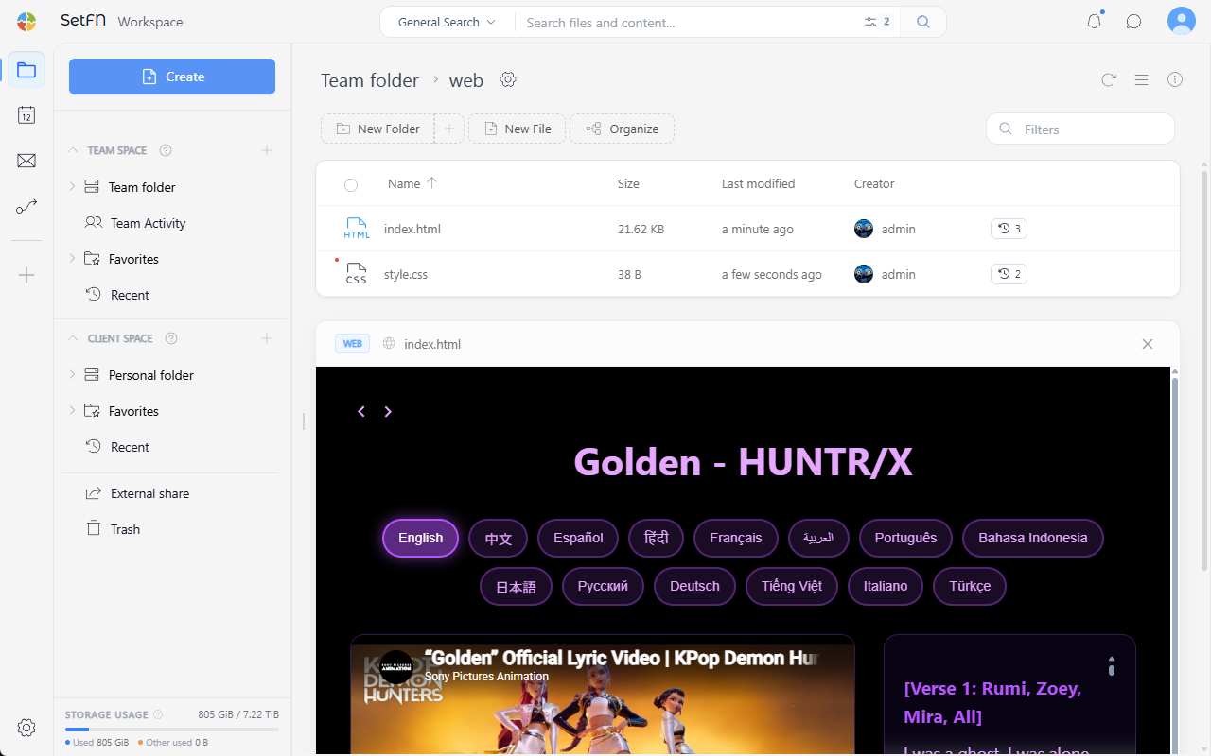Image resolution: width=1211 pixels, height=756 pixels.
Task: Show folder info panel icon
Action: pyautogui.click(x=1175, y=80)
